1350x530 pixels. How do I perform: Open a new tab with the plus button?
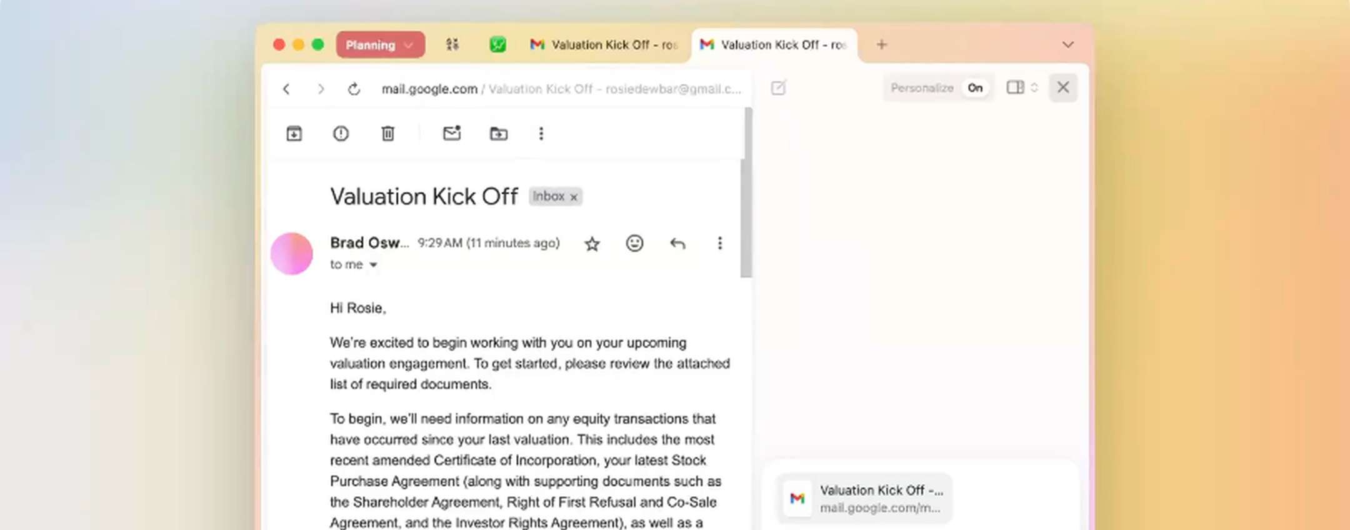[x=881, y=44]
